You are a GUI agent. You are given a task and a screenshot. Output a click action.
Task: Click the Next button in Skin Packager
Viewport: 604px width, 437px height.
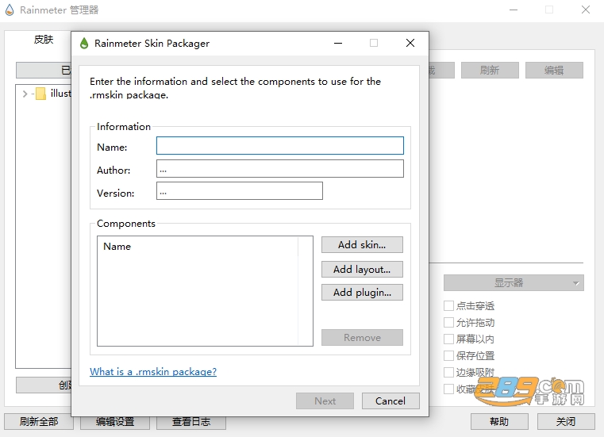pos(325,401)
